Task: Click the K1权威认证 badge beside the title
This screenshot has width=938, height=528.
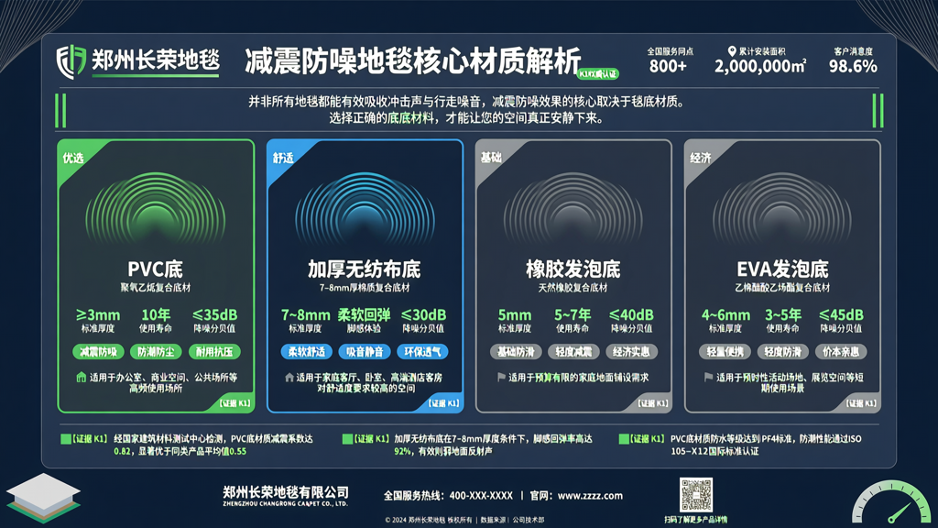Action: [597, 73]
